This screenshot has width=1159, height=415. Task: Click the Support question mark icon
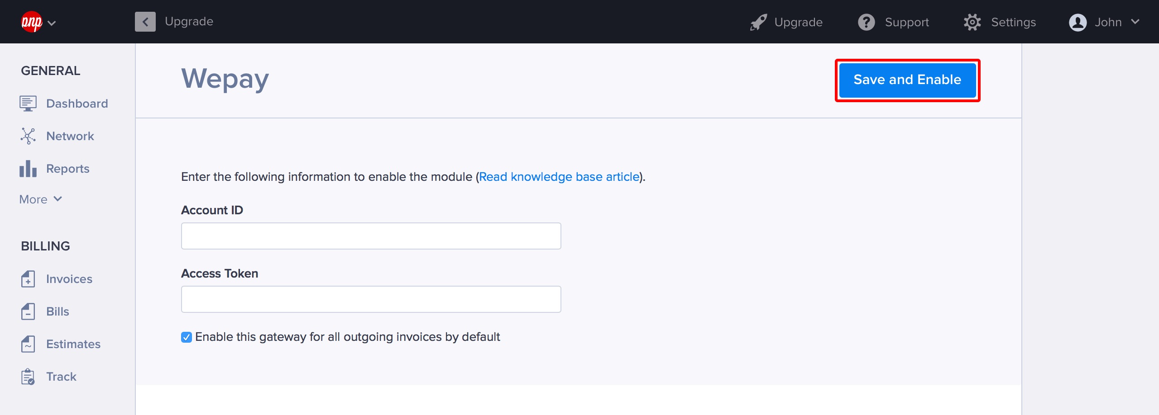point(866,22)
